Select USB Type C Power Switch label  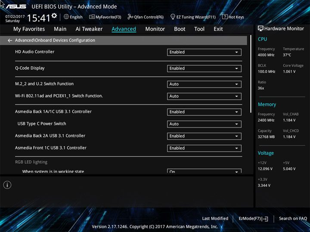[42, 124]
